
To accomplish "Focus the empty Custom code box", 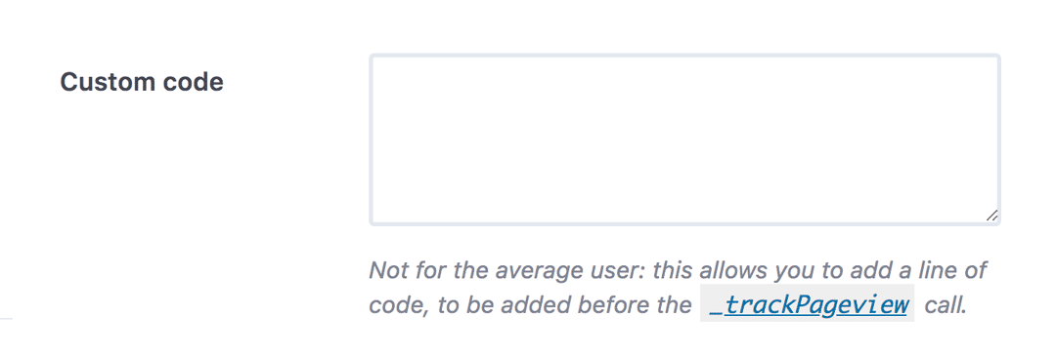I will pos(684,139).
